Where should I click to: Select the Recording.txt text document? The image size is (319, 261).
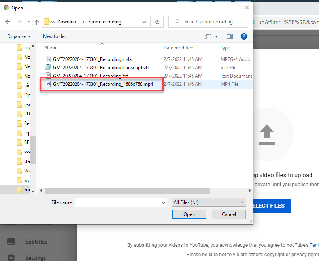[91, 76]
